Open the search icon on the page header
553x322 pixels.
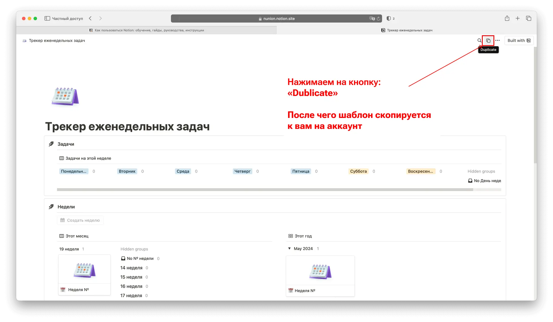click(x=479, y=40)
